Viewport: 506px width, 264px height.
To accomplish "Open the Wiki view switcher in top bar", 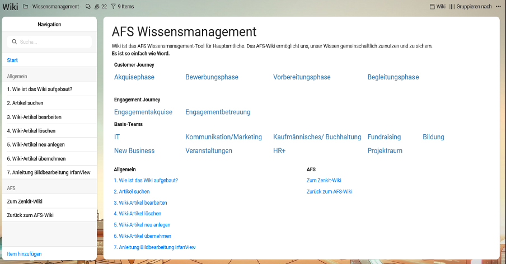I will click(437, 7).
